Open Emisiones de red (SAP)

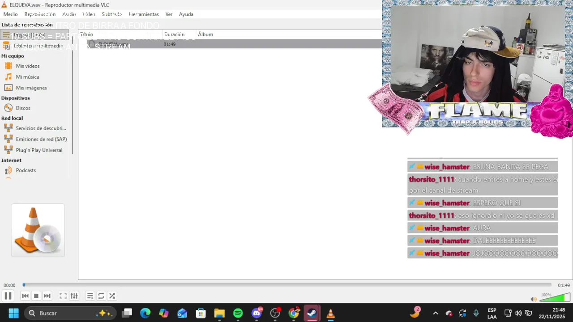pyautogui.click(x=41, y=139)
